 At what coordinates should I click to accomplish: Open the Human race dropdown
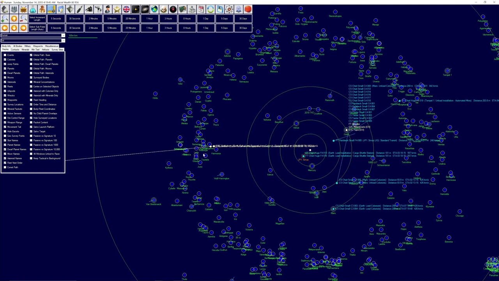(x=32, y=36)
